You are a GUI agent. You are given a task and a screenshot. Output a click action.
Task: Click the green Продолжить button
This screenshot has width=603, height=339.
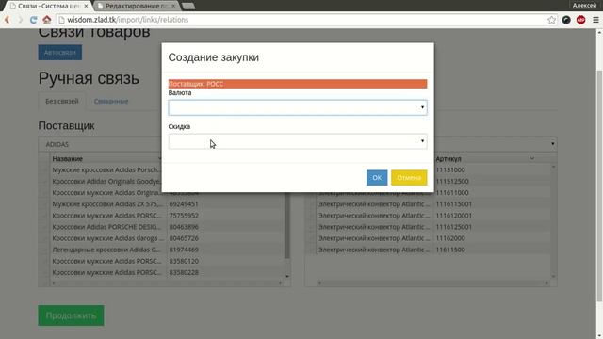coord(71,315)
